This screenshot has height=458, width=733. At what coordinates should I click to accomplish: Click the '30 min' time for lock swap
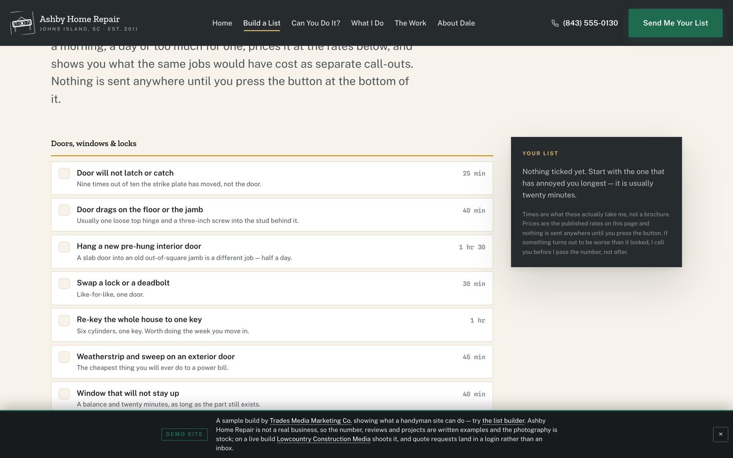[x=474, y=284]
